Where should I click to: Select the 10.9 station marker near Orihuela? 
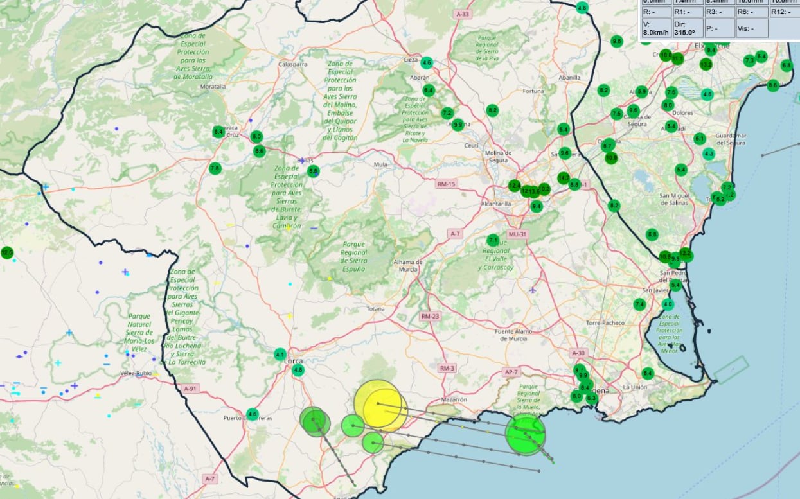click(611, 157)
